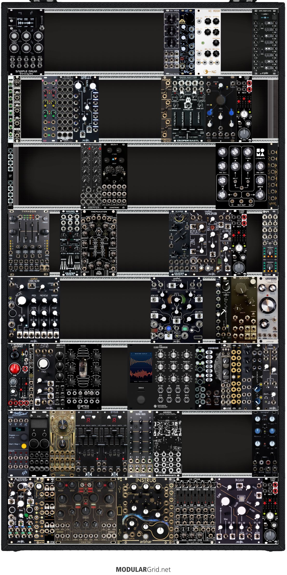Select the SY0.5 module beside the Matrix Mixer
The image size is (287, 575).
[x=114, y=443]
